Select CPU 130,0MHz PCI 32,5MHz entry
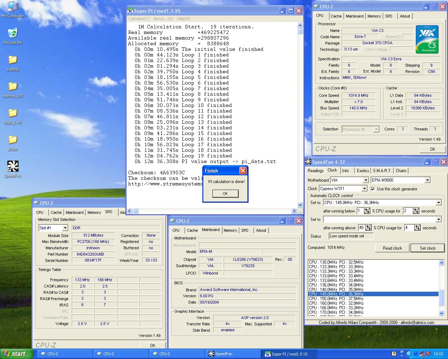This screenshot has width=448, height=359. [x=373, y=262]
